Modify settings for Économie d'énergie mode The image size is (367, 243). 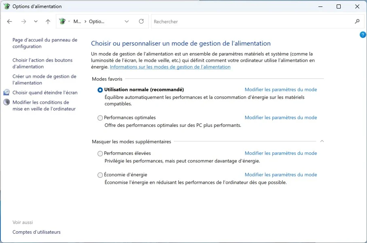pyautogui.click(x=281, y=175)
